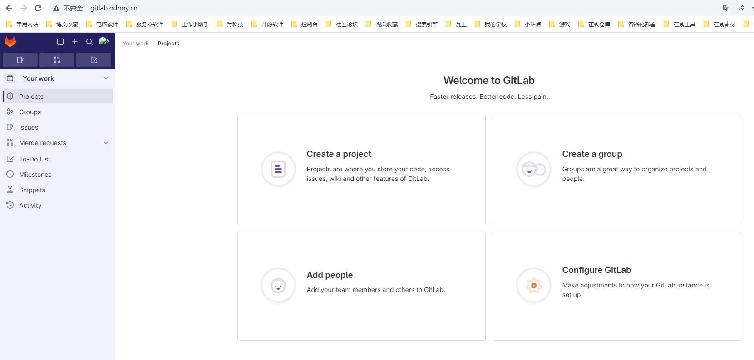754x360 pixels.
Task: Toggle the sidebar collapse icon
Action: click(60, 42)
